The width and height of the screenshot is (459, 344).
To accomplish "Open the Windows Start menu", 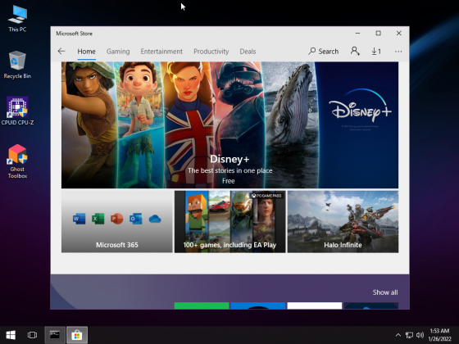I will pos(11,335).
